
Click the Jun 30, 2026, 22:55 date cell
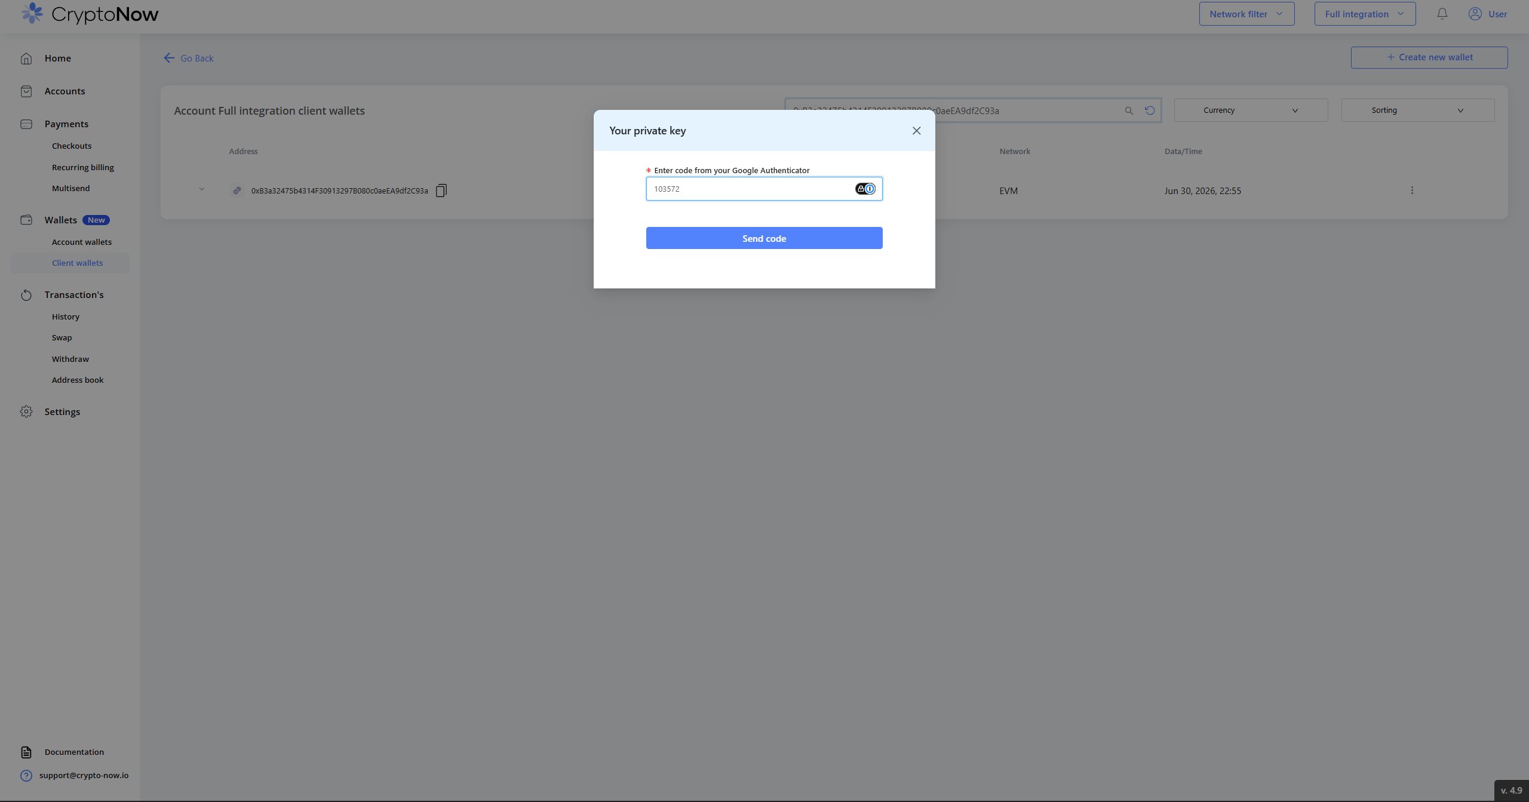1203,190
